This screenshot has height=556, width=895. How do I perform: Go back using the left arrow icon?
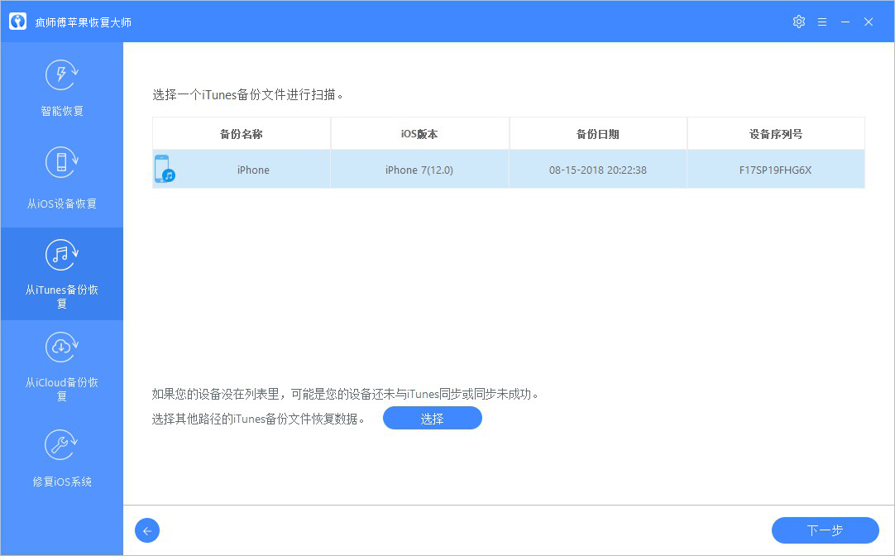point(146,530)
